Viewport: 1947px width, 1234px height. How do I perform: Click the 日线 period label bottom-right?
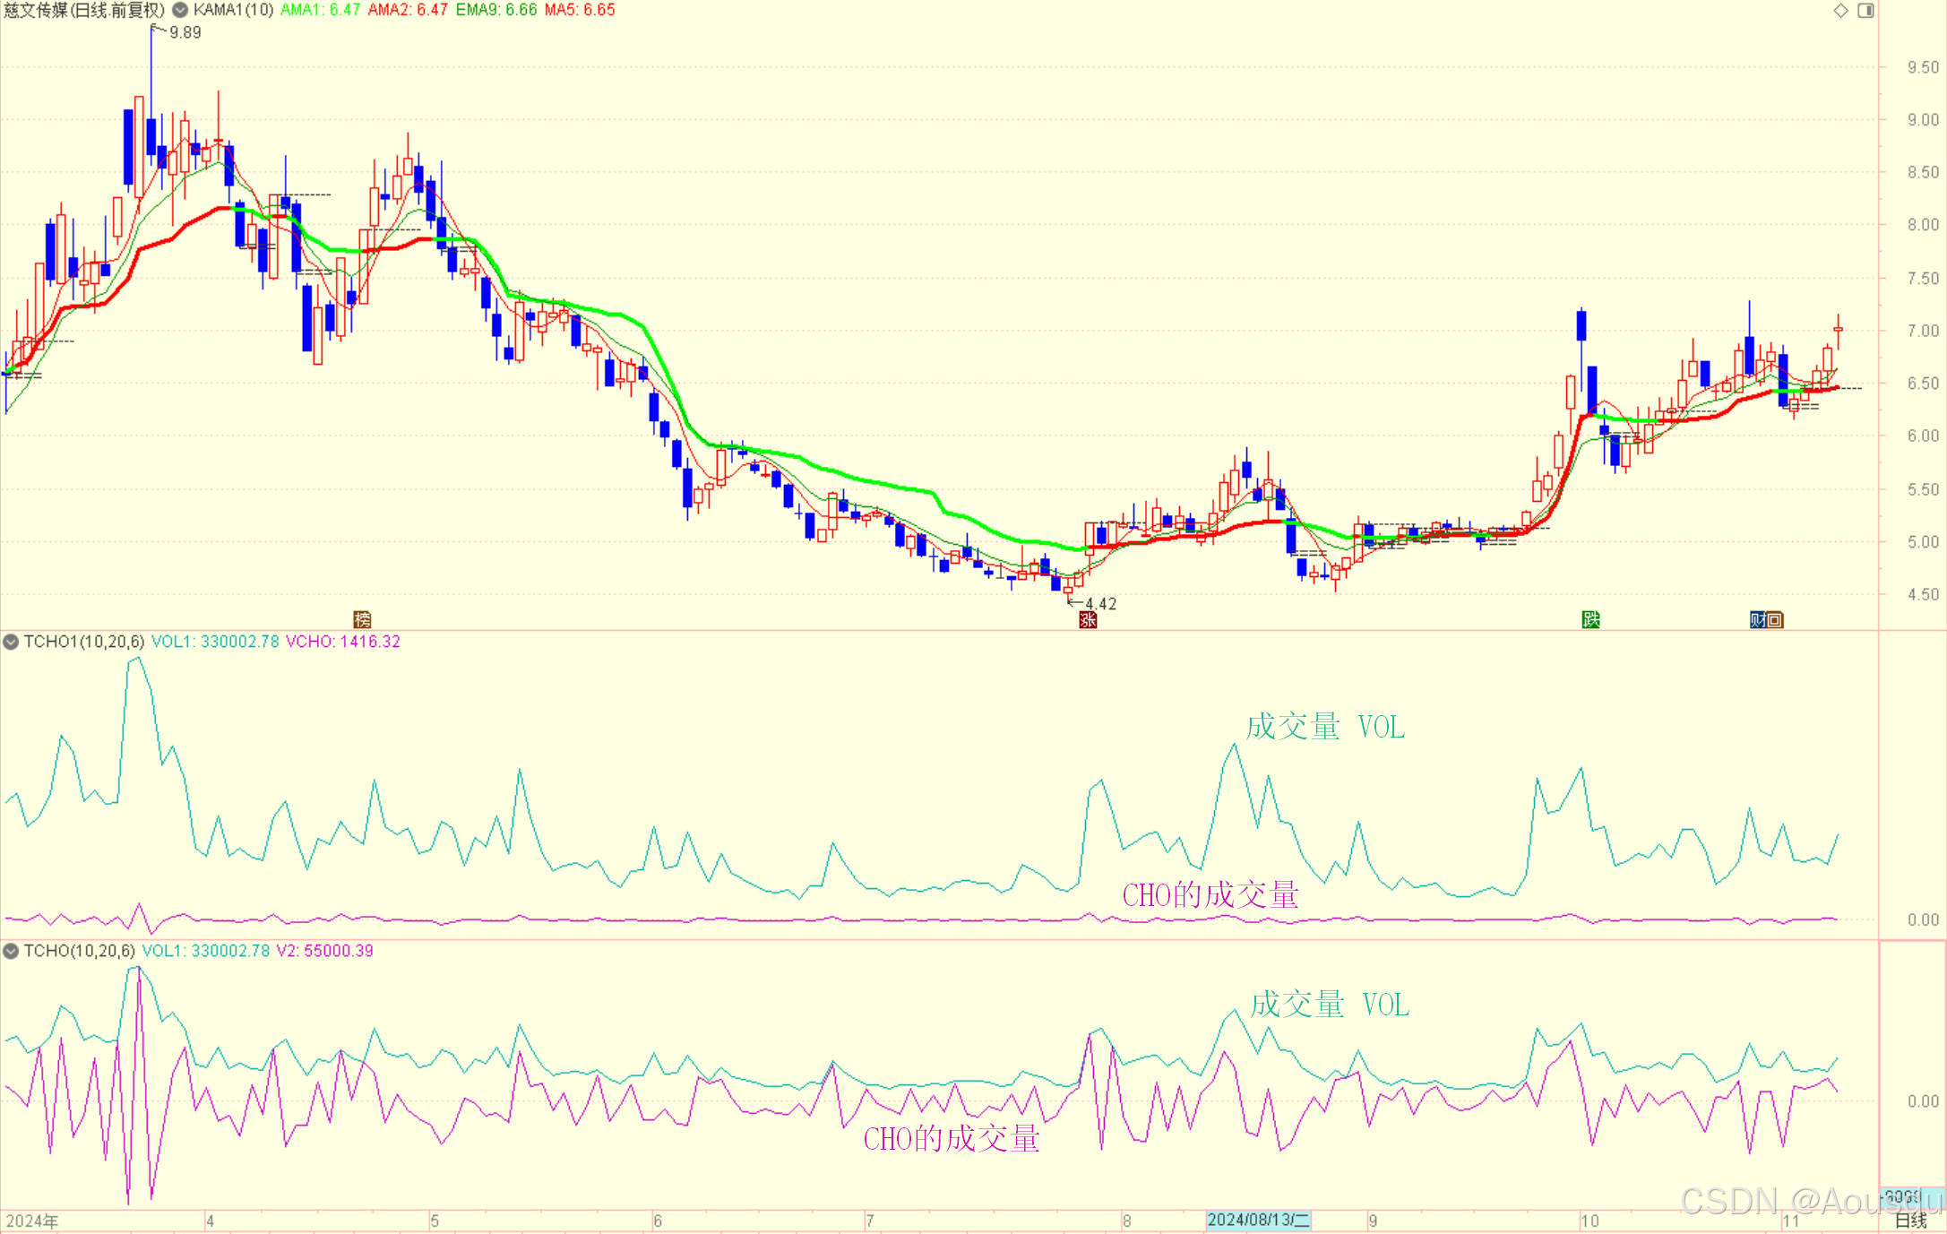(1911, 1220)
